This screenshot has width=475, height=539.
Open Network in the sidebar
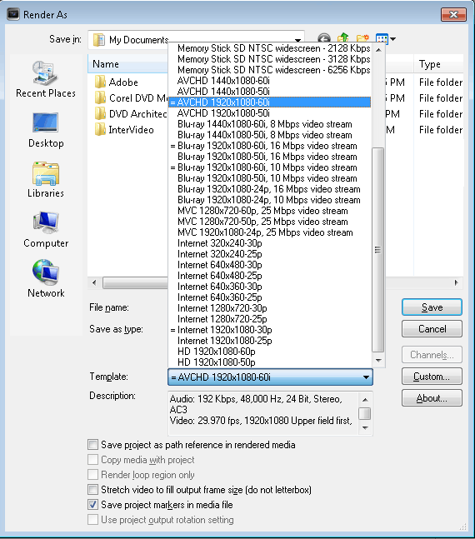tap(46, 279)
